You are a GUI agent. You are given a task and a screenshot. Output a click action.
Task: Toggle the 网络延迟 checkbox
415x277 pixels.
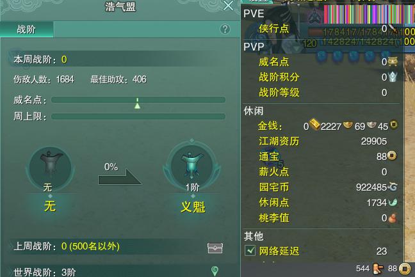[x=250, y=251]
